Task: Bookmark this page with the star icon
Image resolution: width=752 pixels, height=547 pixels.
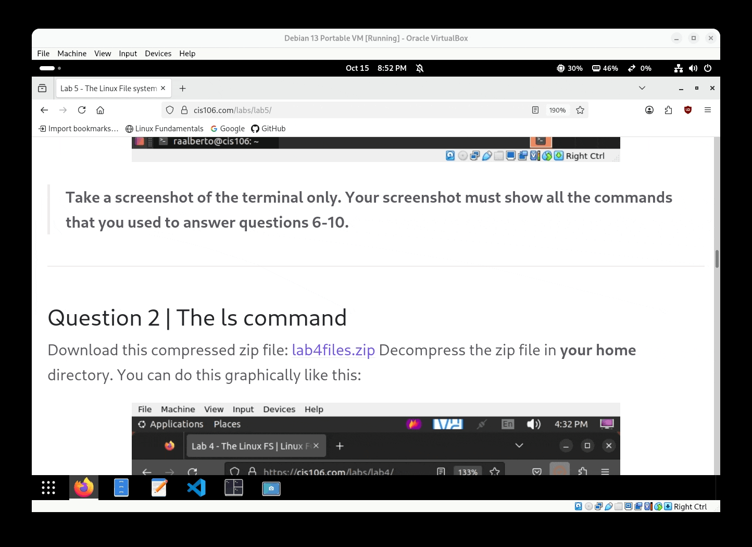Action: click(580, 110)
